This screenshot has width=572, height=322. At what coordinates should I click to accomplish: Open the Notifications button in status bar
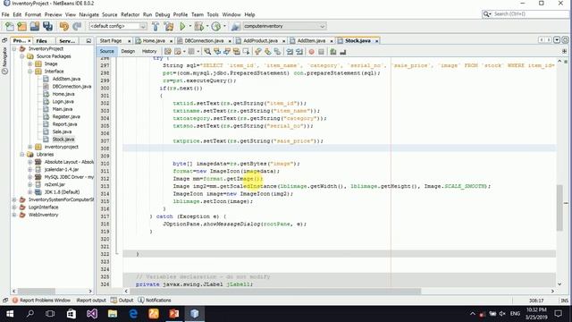click(x=155, y=301)
